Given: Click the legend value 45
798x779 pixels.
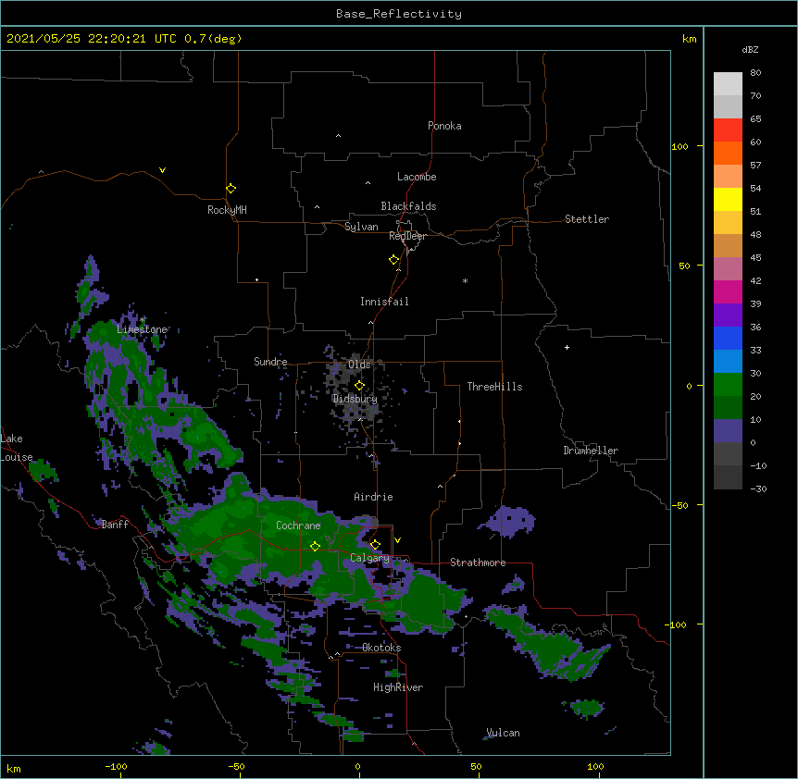Looking at the screenshot, I should 755,258.
